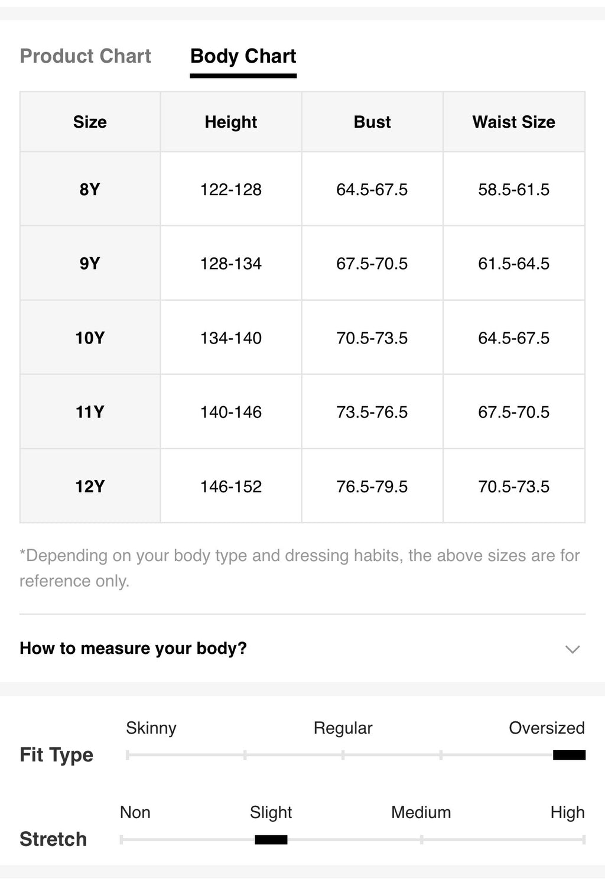
Task: Click the 10Y size row label
Action: point(90,338)
